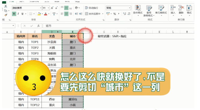Select cell TOP2
This screenshot has width=200, height=110.
tap(35, 48)
